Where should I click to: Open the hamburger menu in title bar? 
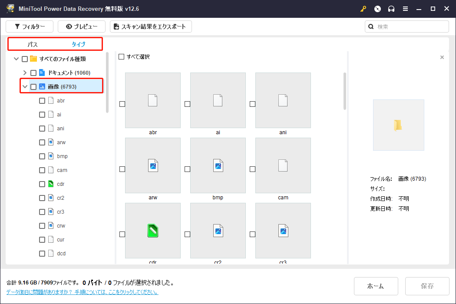click(405, 8)
